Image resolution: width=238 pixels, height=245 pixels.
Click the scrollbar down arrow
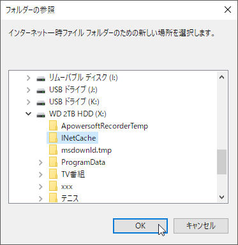(221, 197)
